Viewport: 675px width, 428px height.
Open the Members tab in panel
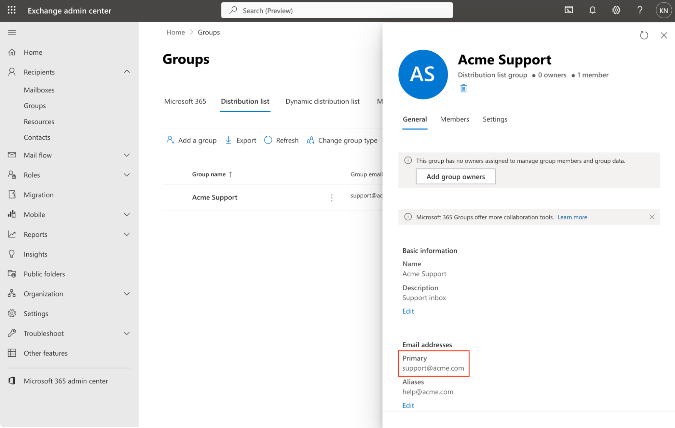[x=455, y=119]
